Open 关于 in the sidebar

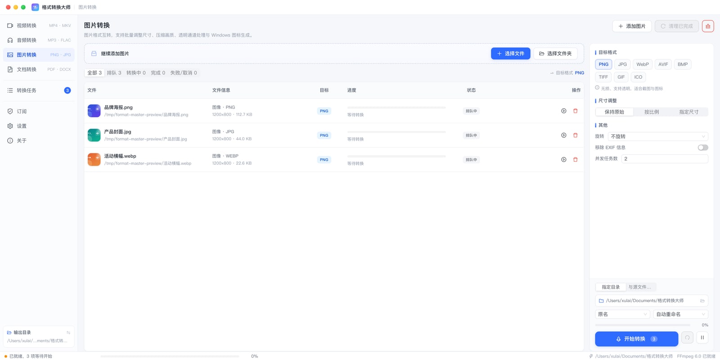(x=39, y=141)
